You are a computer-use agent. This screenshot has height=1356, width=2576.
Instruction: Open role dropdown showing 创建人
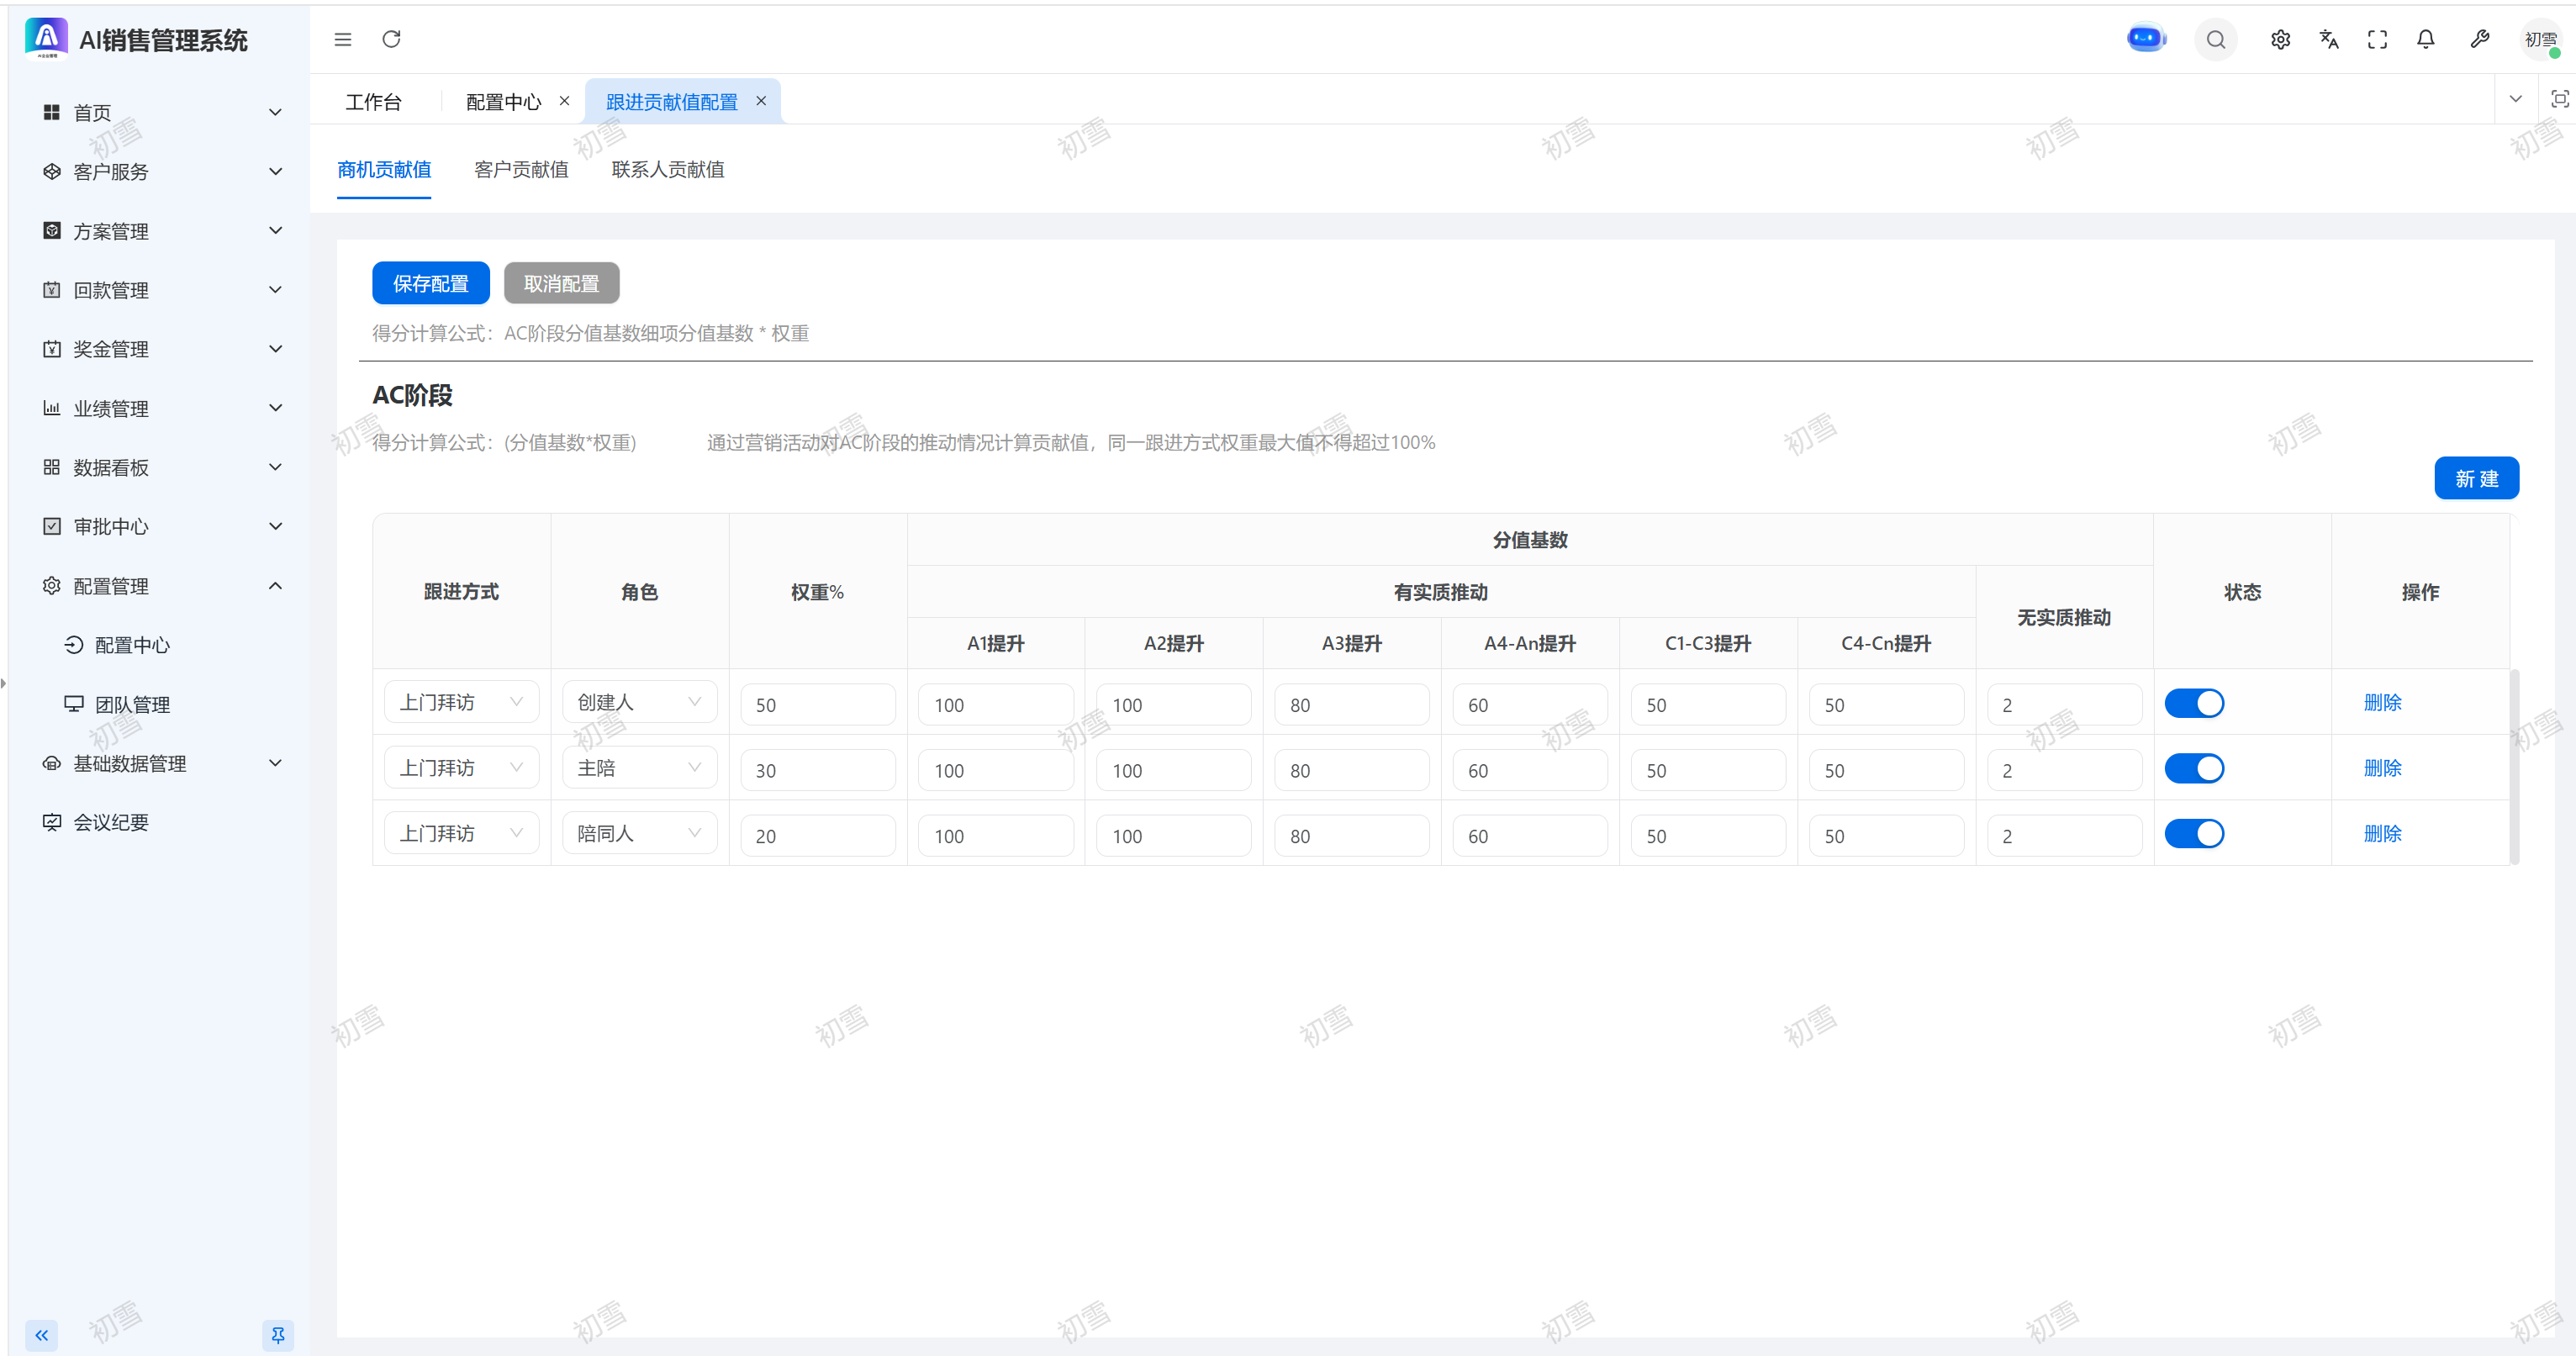[x=639, y=702]
